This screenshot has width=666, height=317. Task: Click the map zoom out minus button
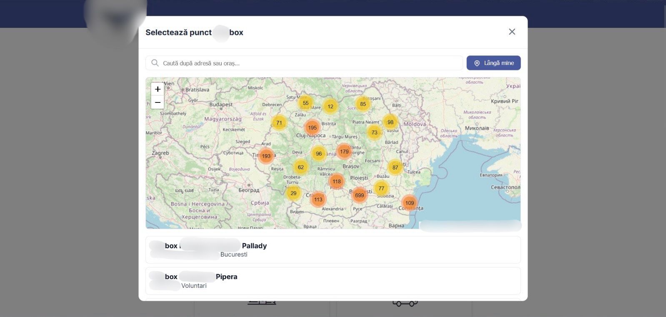click(x=158, y=102)
